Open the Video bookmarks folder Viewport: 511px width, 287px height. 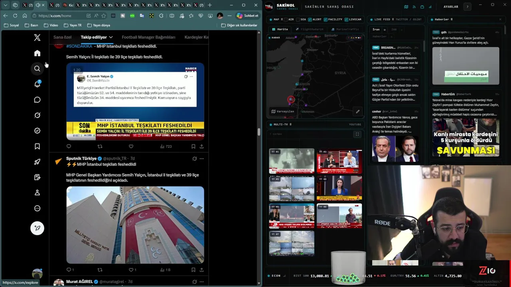[51, 25]
